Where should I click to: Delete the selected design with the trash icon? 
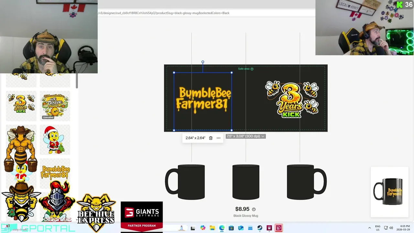pyautogui.click(x=211, y=138)
